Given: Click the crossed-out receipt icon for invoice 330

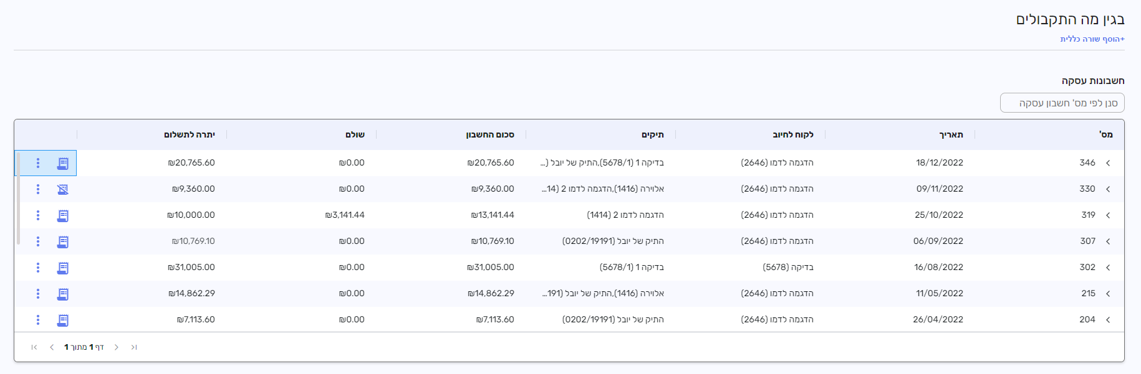Looking at the screenshot, I should pos(63,189).
